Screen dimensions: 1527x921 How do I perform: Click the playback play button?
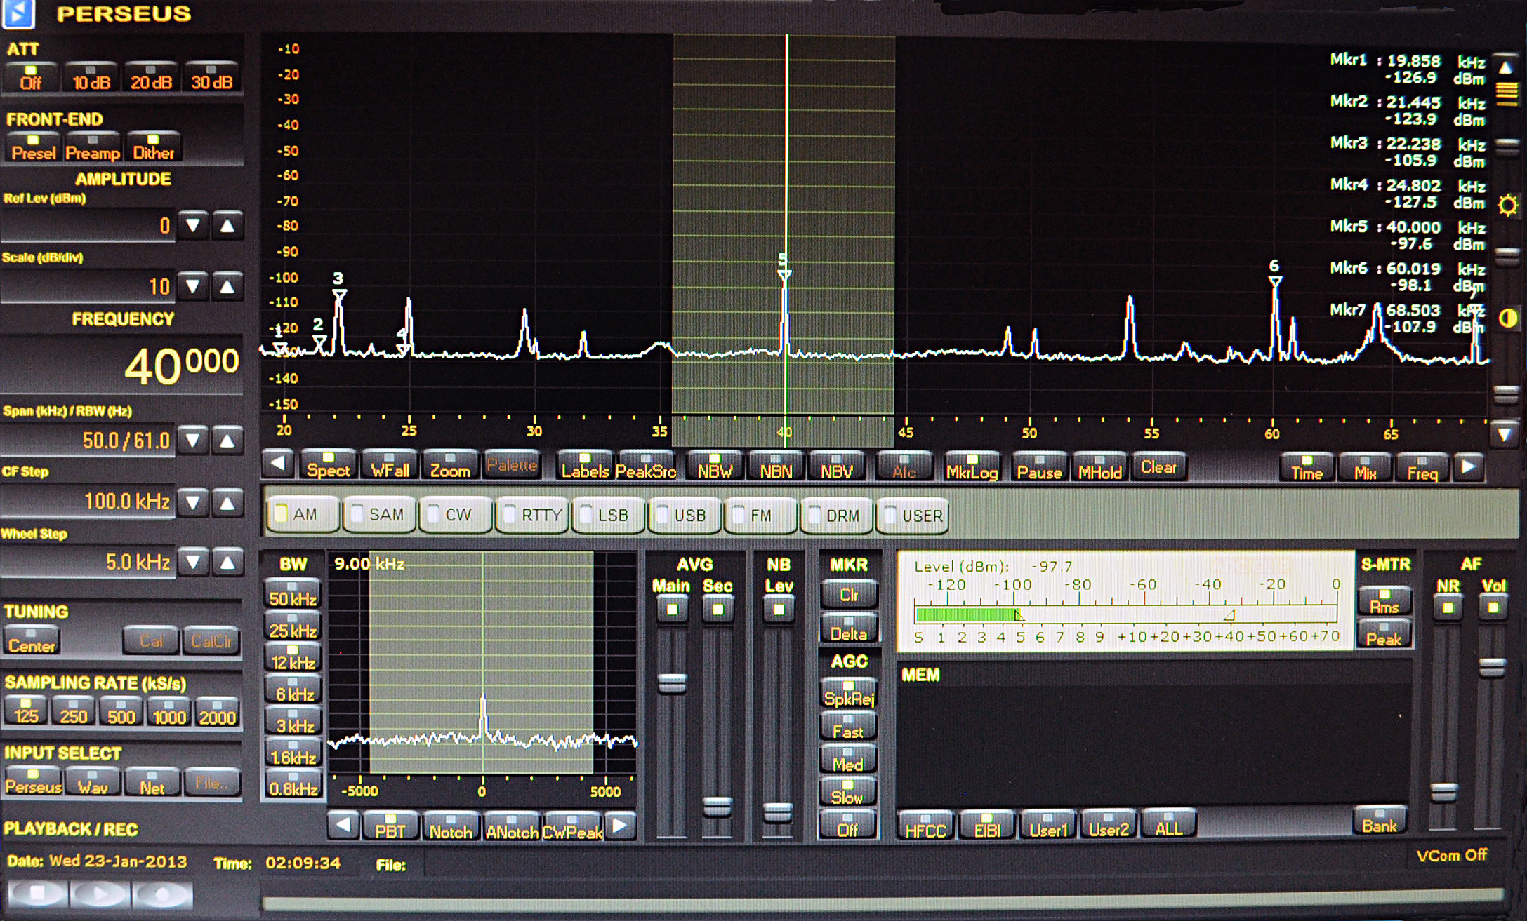coord(99,894)
